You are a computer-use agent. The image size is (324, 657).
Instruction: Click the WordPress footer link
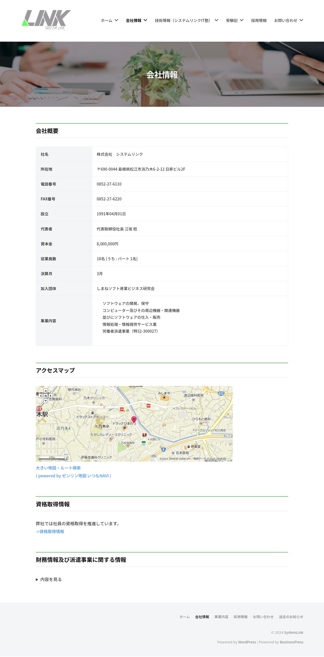click(x=247, y=642)
